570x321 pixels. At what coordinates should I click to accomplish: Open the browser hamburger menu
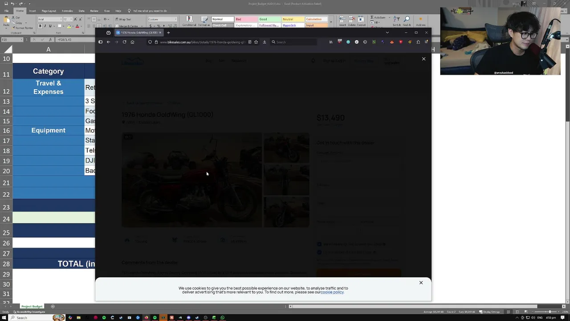[x=426, y=42]
